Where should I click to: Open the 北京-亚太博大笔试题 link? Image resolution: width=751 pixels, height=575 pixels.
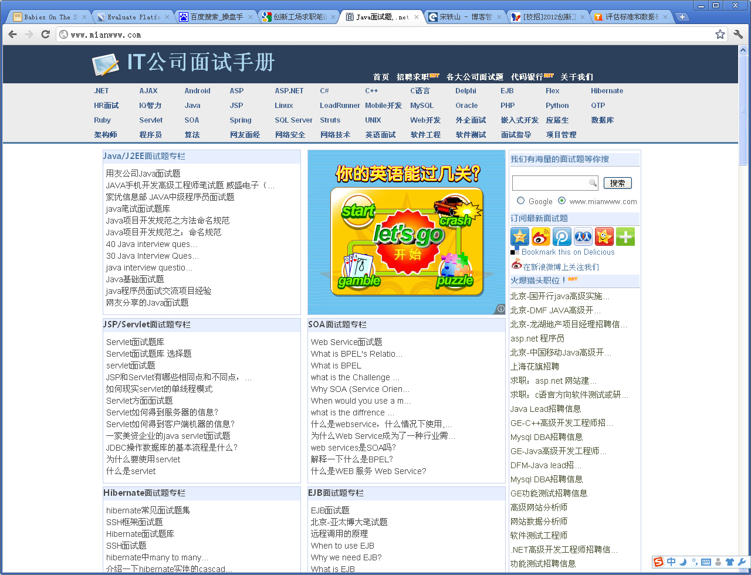(x=349, y=522)
